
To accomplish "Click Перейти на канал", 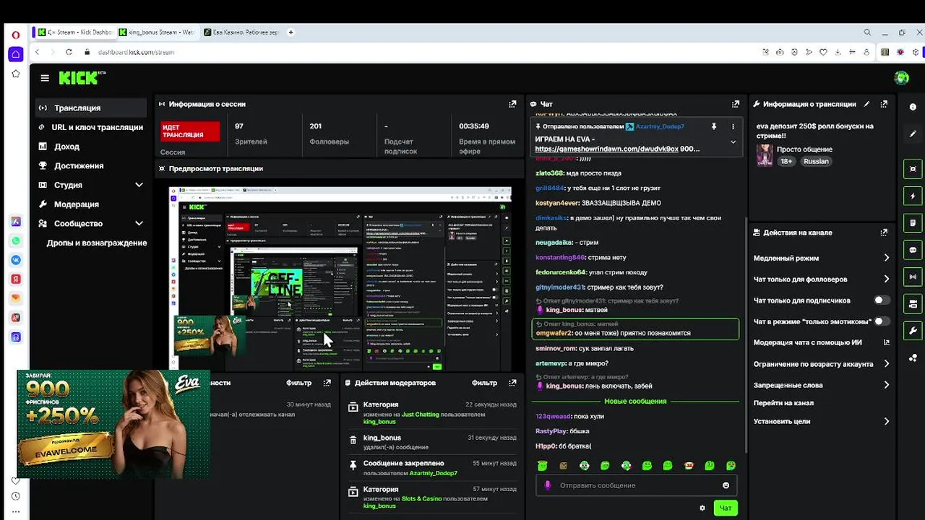I will (x=783, y=403).
